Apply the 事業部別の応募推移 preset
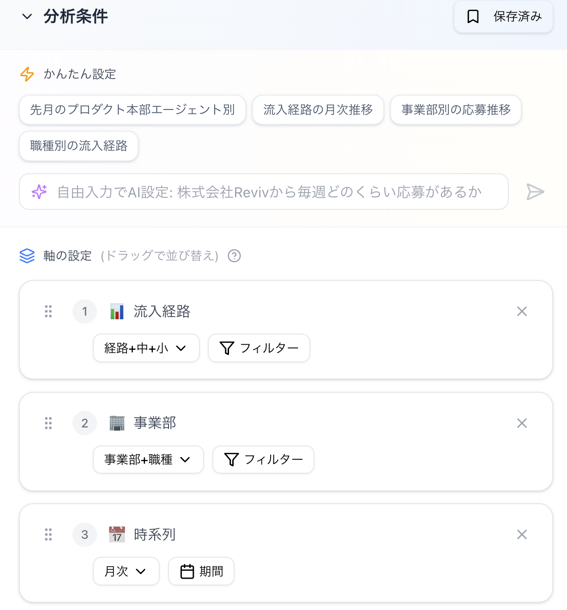Viewport: 567px width, 610px height. (x=456, y=110)
